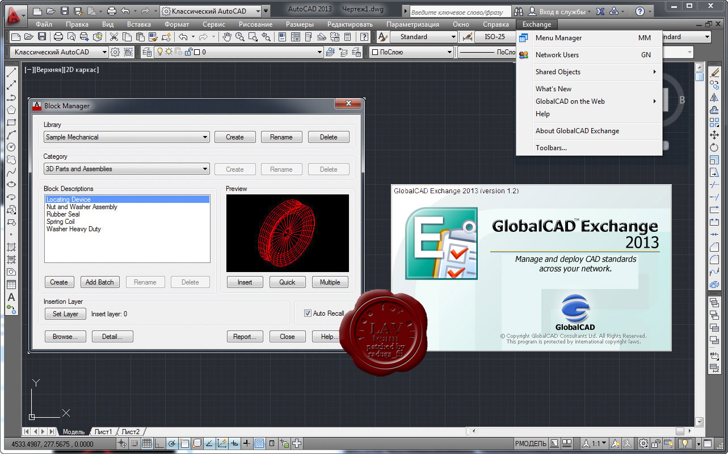Viewport: 728px width, 454px height.
Task: Click Cut scissors icon in standard toolbar
Action: click(113, 37)
